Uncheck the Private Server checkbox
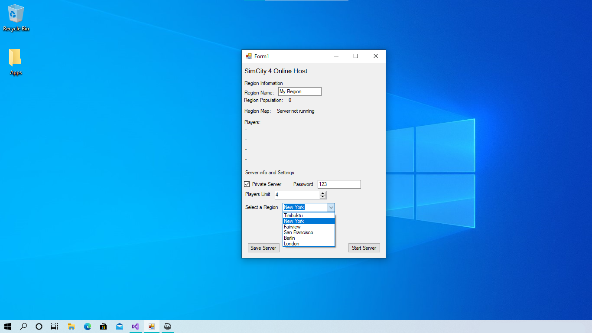The height and width of the screenshot is (333, 592). pos(247,184)
